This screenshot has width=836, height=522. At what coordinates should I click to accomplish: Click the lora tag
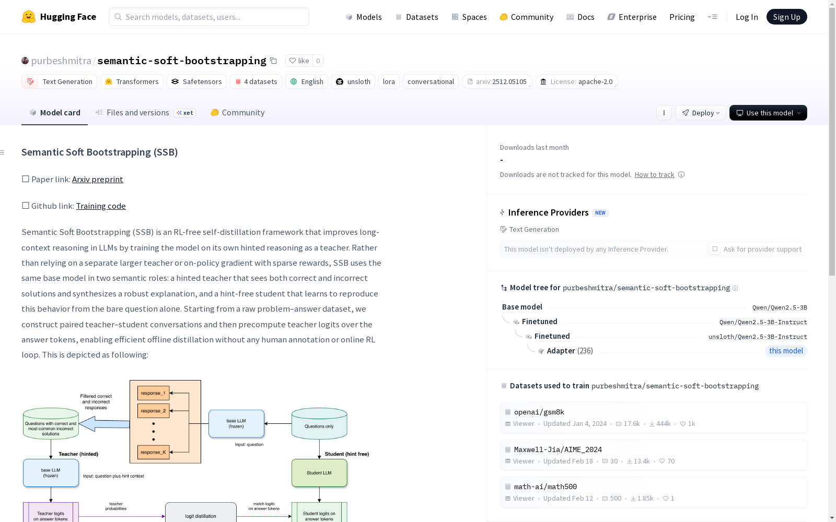coord(389,81)
